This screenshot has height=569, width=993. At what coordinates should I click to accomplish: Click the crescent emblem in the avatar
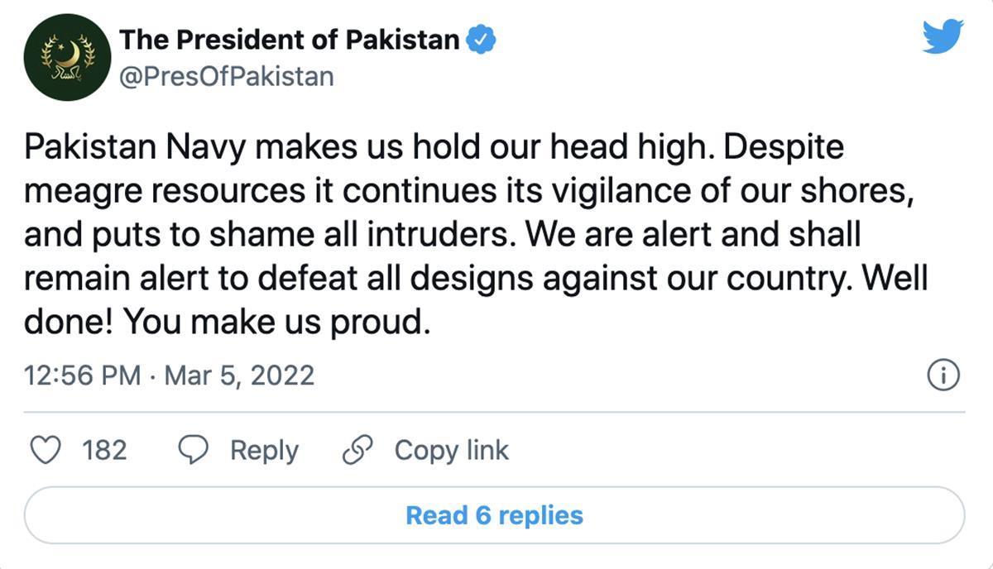click(69, 53)
